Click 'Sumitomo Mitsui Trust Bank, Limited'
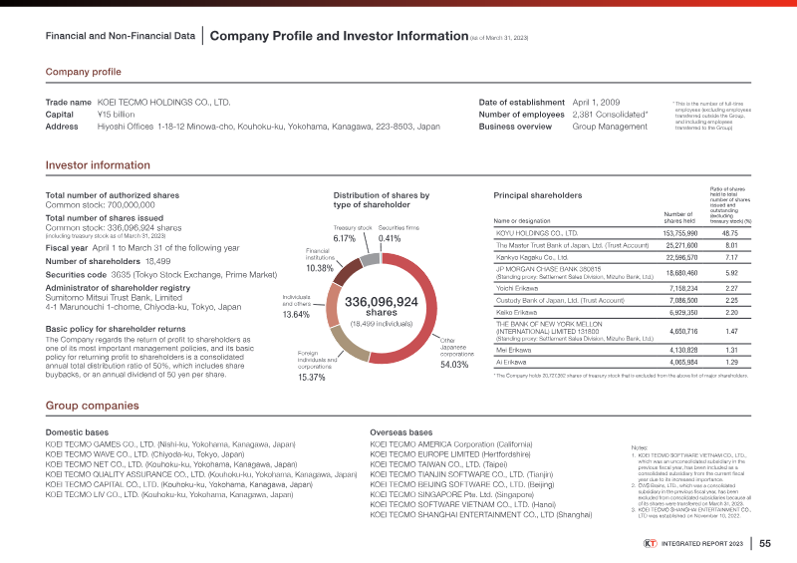Image resolution: width=797 pixels, height=563 pixels. [114, 298]
